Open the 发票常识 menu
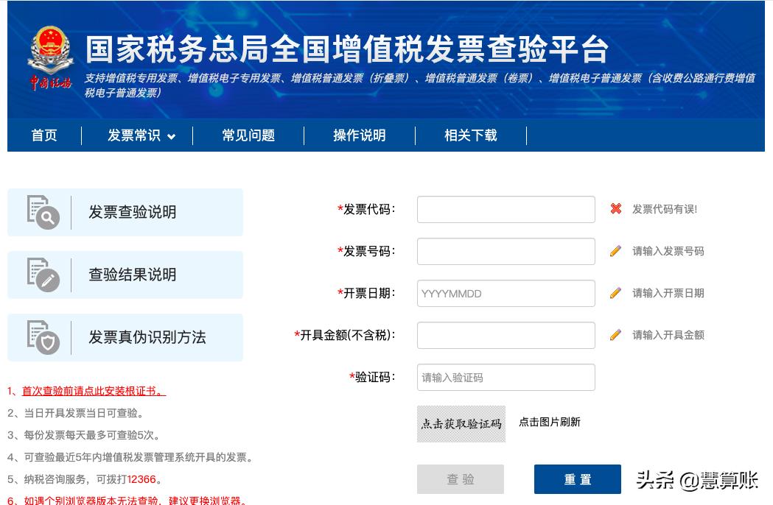 click(x=134, y=135)
